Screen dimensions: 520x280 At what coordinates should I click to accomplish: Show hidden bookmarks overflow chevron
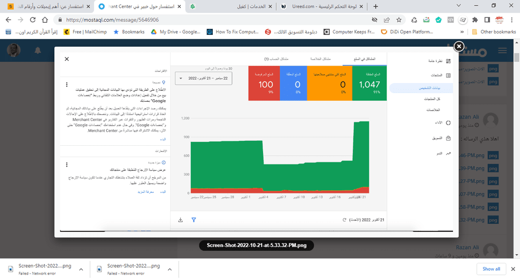[x=462, y=32]
